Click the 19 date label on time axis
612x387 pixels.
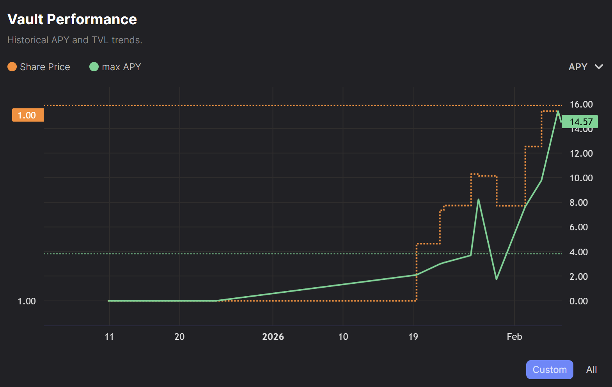point(413,337)
